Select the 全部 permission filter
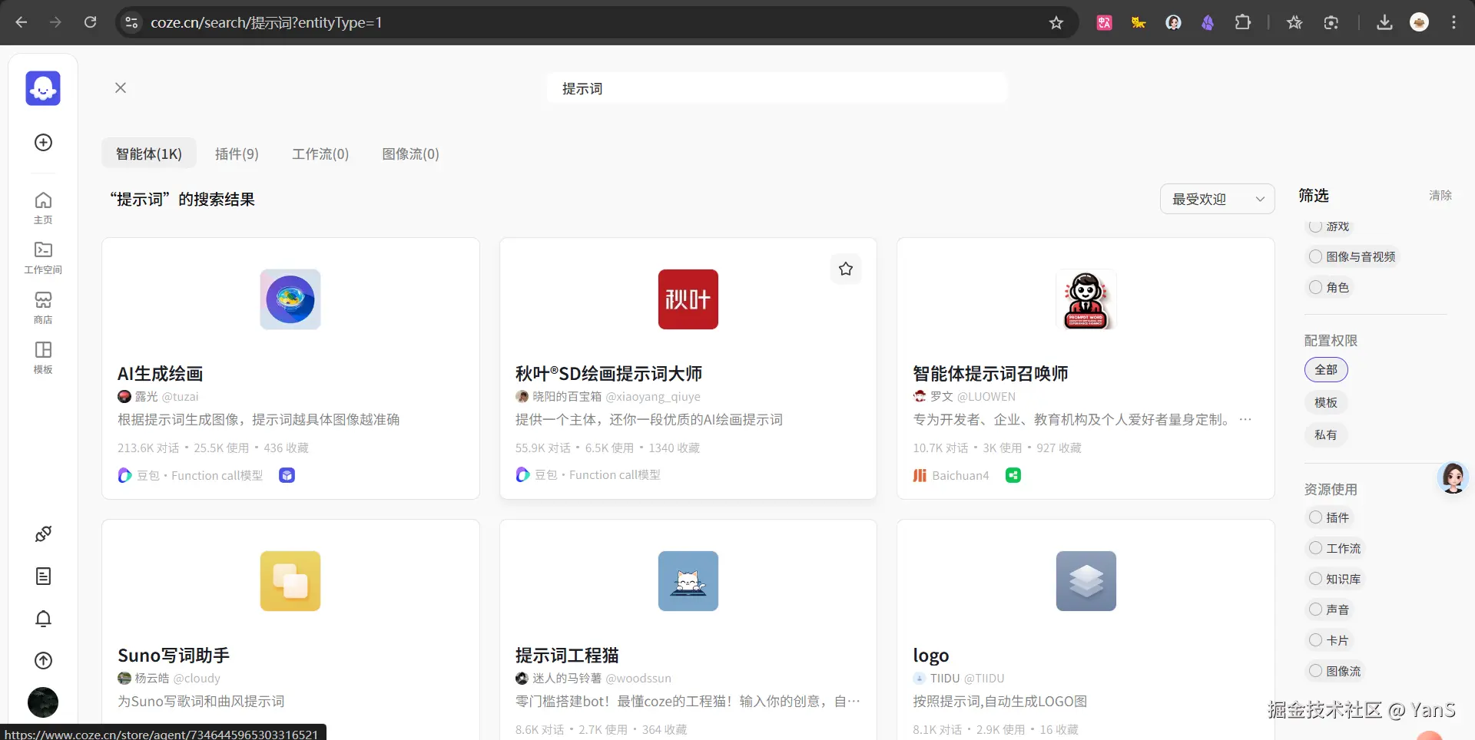Viewport: 1475px width, 740px height. tap(1326, 370)
